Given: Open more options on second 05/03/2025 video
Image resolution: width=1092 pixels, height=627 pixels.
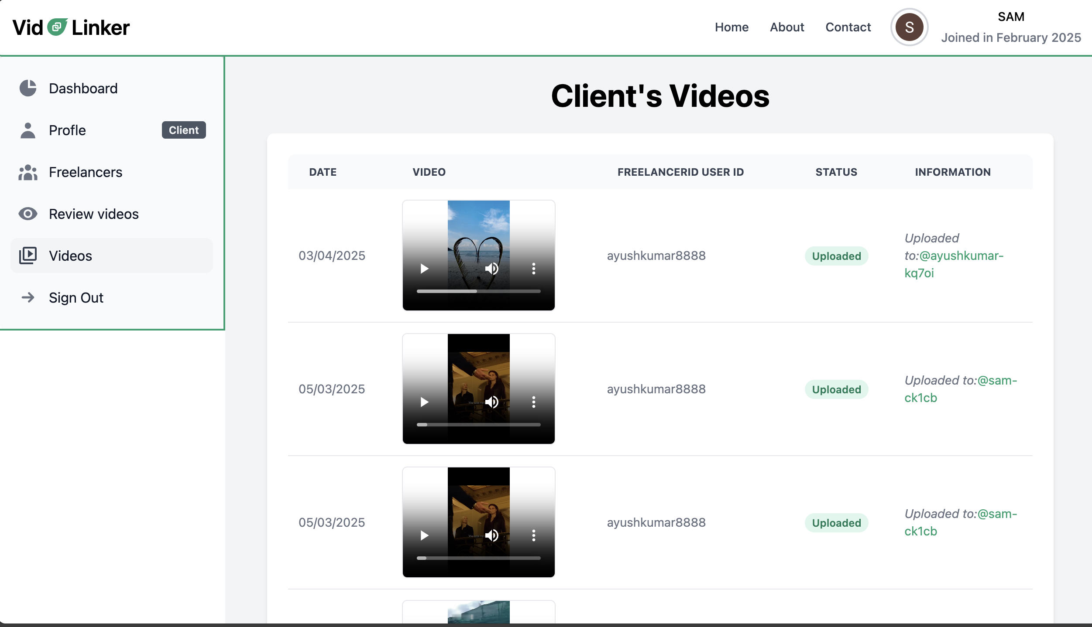Looking at the screenshot, I should [533, 535].
